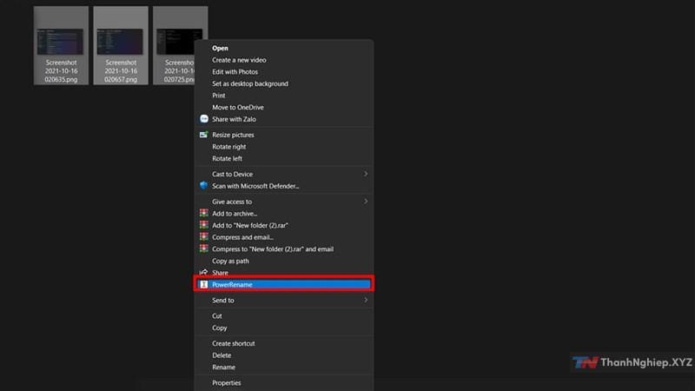Image resolution: width=695 pixels, height=391 pixels.
Task: Click the WinRAR icon next to Add to archive
Action: coord(204,213)
